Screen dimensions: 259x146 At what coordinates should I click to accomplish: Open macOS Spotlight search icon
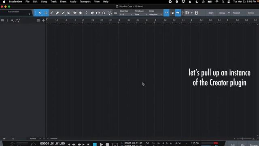pyautogui.click(x=223, y=2)
